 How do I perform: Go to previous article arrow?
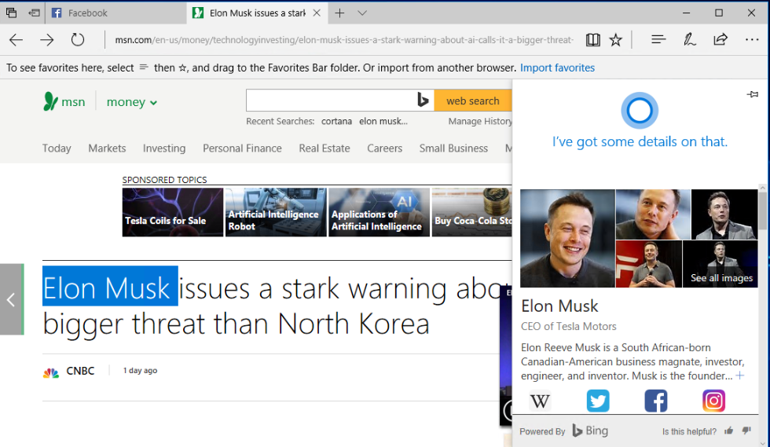(x=12, y=299)
